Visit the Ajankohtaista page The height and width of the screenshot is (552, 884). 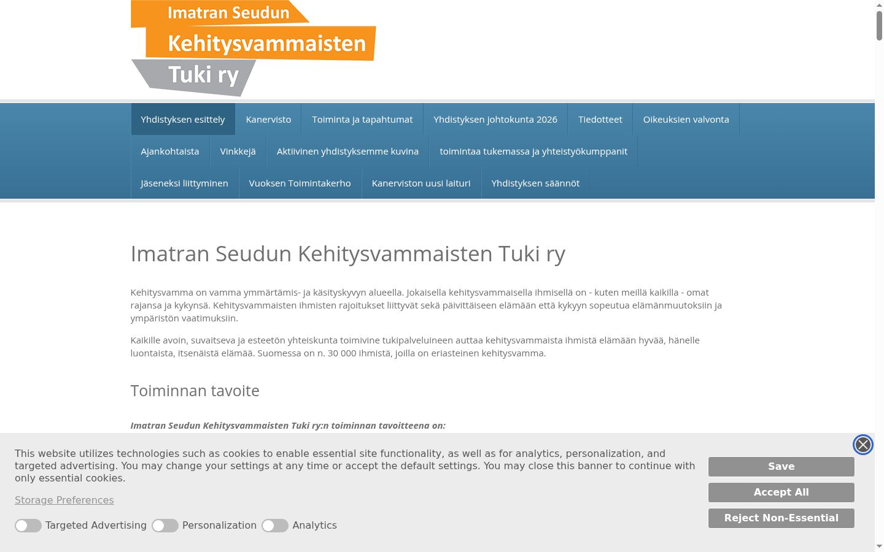(x=170, y=151)
